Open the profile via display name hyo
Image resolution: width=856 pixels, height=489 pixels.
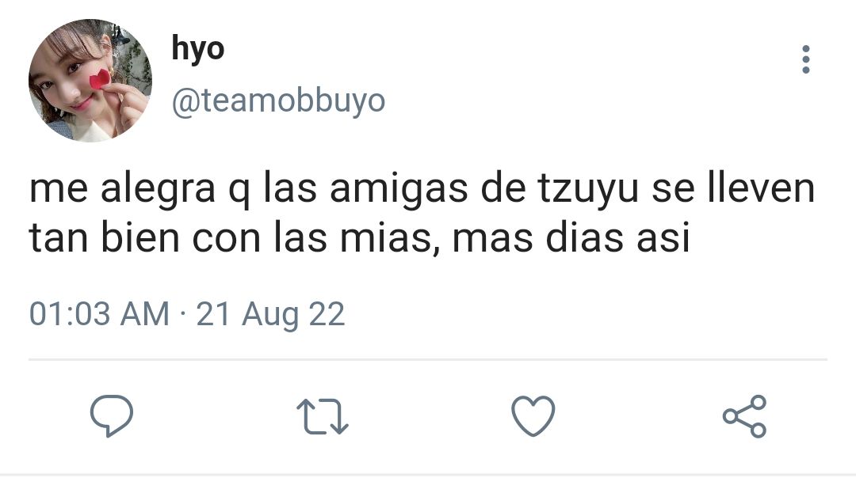coord(197,49)
